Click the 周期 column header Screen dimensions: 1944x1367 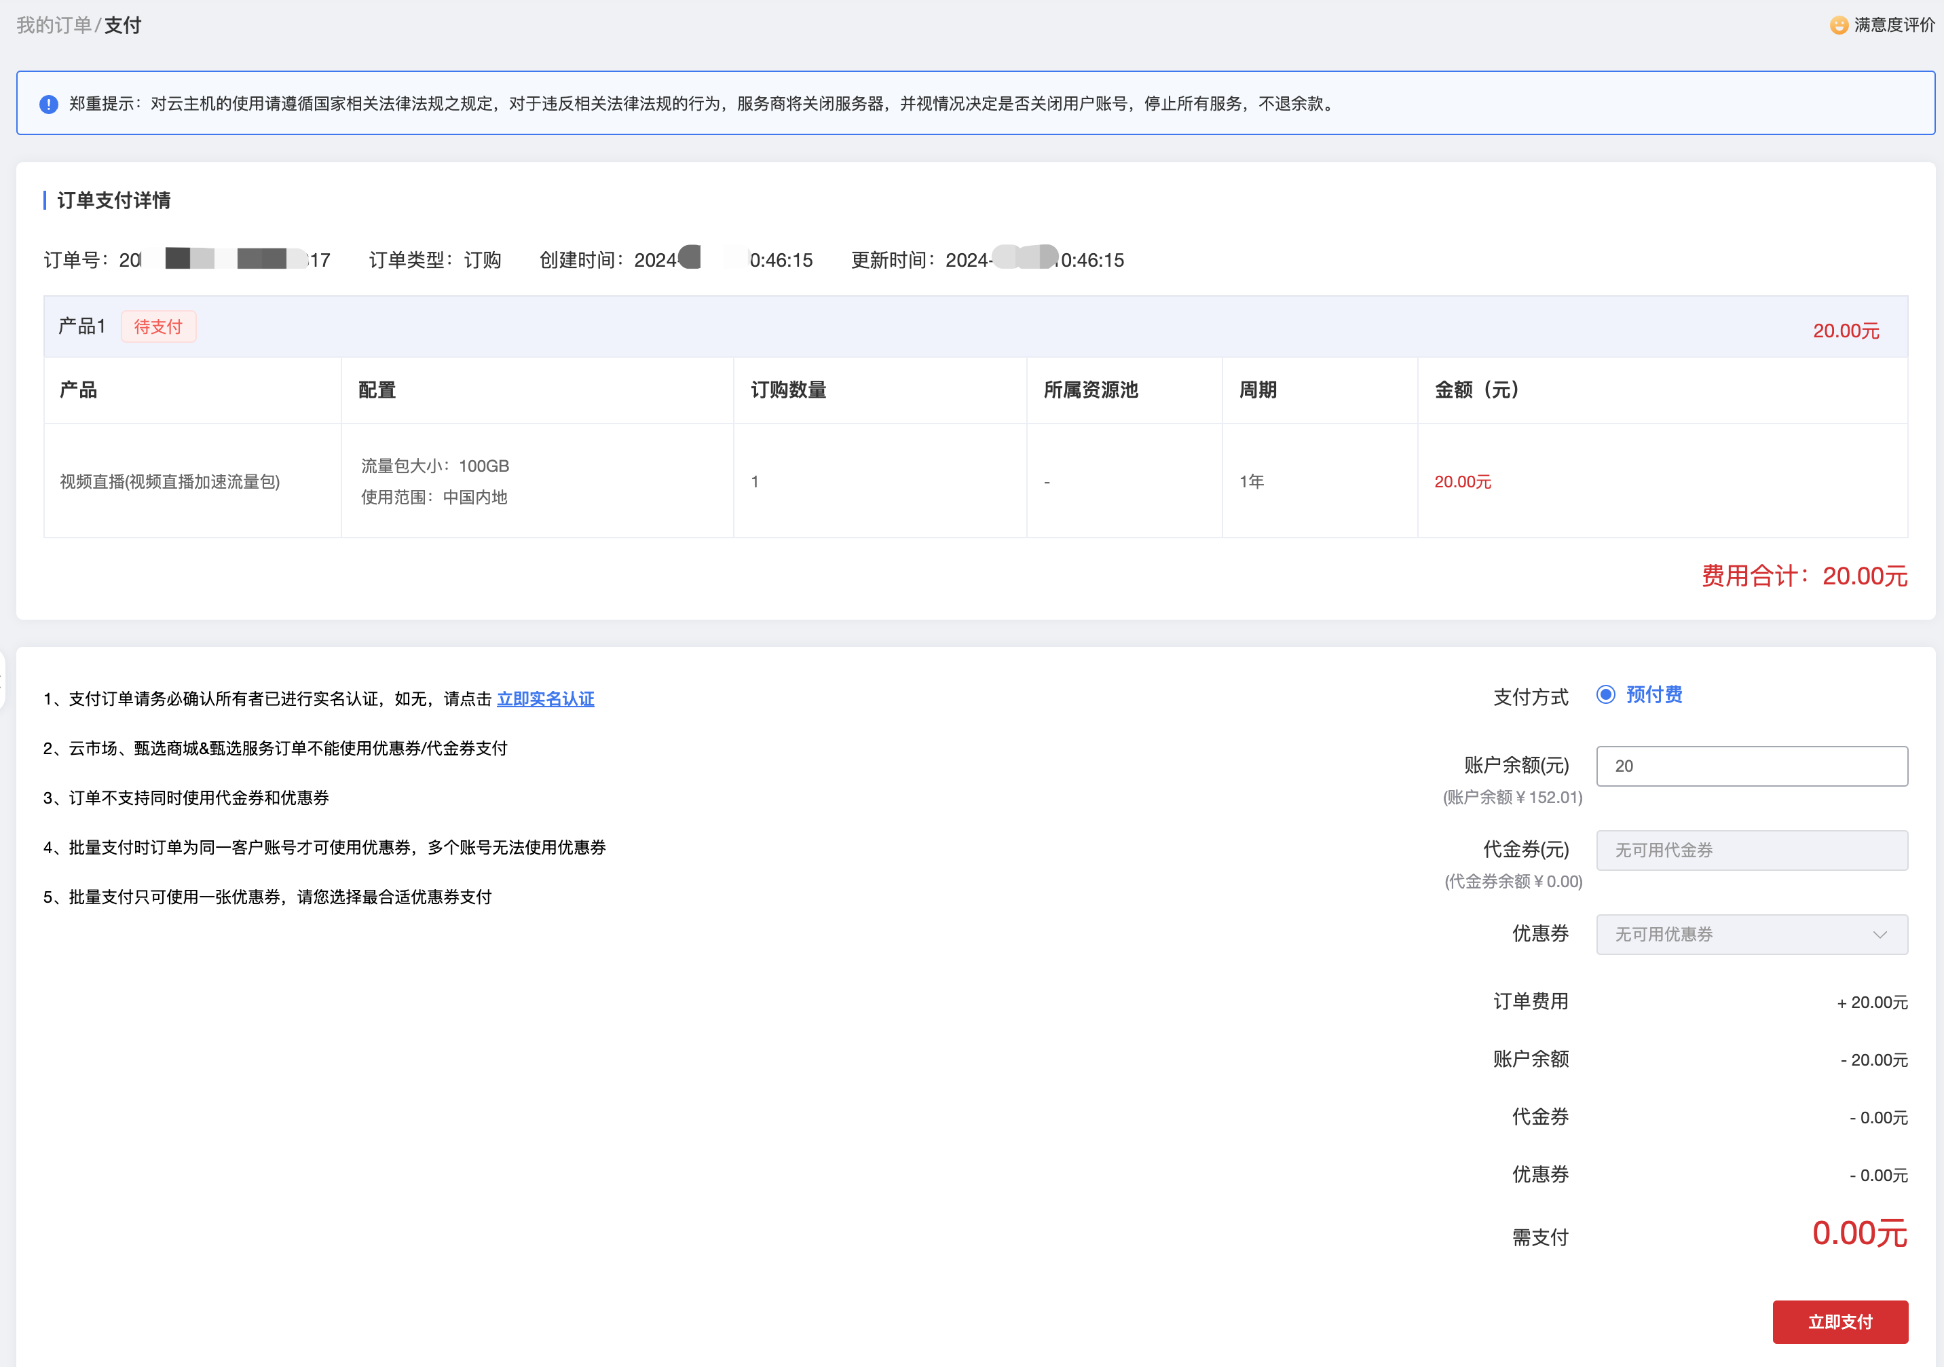(x=1257, y=390)
